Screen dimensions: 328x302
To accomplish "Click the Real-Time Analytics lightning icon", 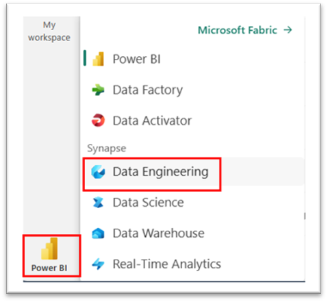I will click(98, 264).
